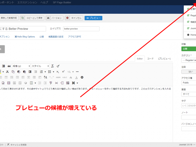Apply superscript formatting
This screenshot has width=196, height=147.
(x=63, y=72)
